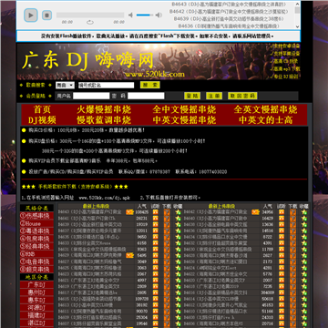
Task: Click the favorite star for track B4643
Action: [x=178, y=212]
